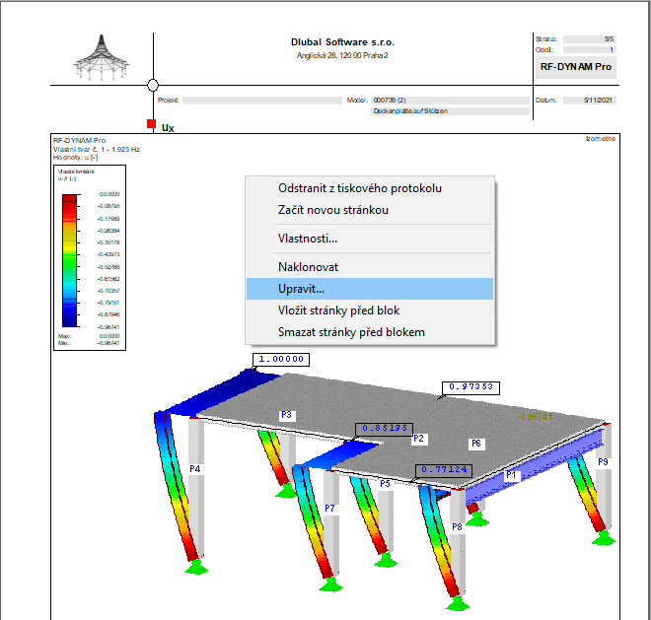The image size is (651, 620).
Task: Click legend minimum value -0.96741
Action: (x=108, y=343)
